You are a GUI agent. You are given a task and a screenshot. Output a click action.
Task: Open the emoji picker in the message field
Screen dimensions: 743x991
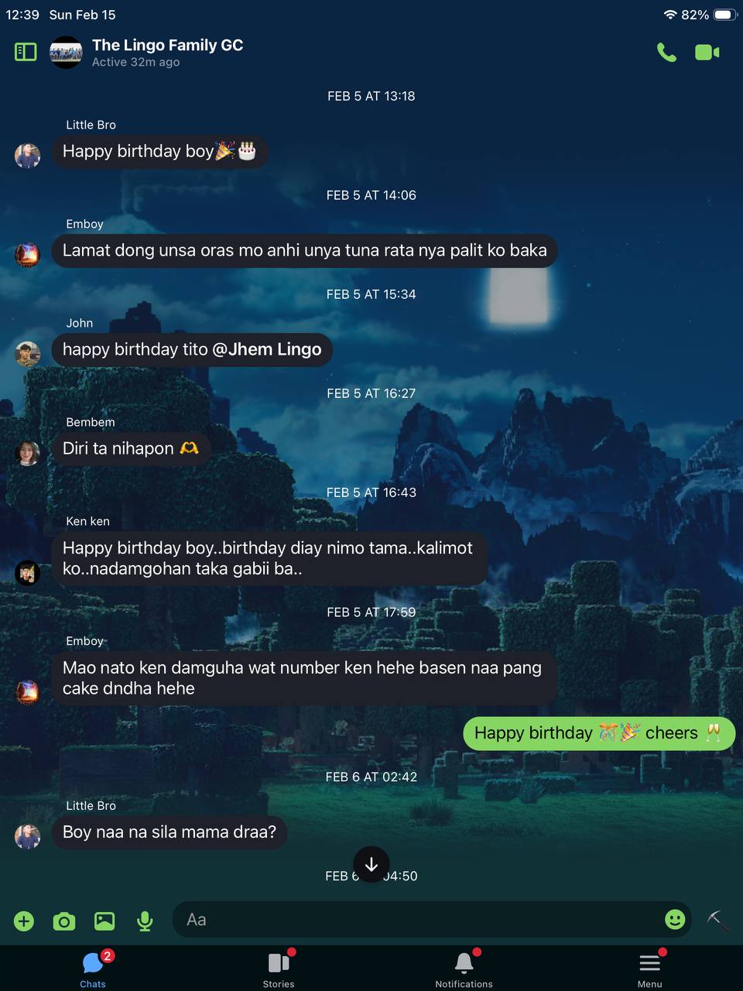[675, 919]
